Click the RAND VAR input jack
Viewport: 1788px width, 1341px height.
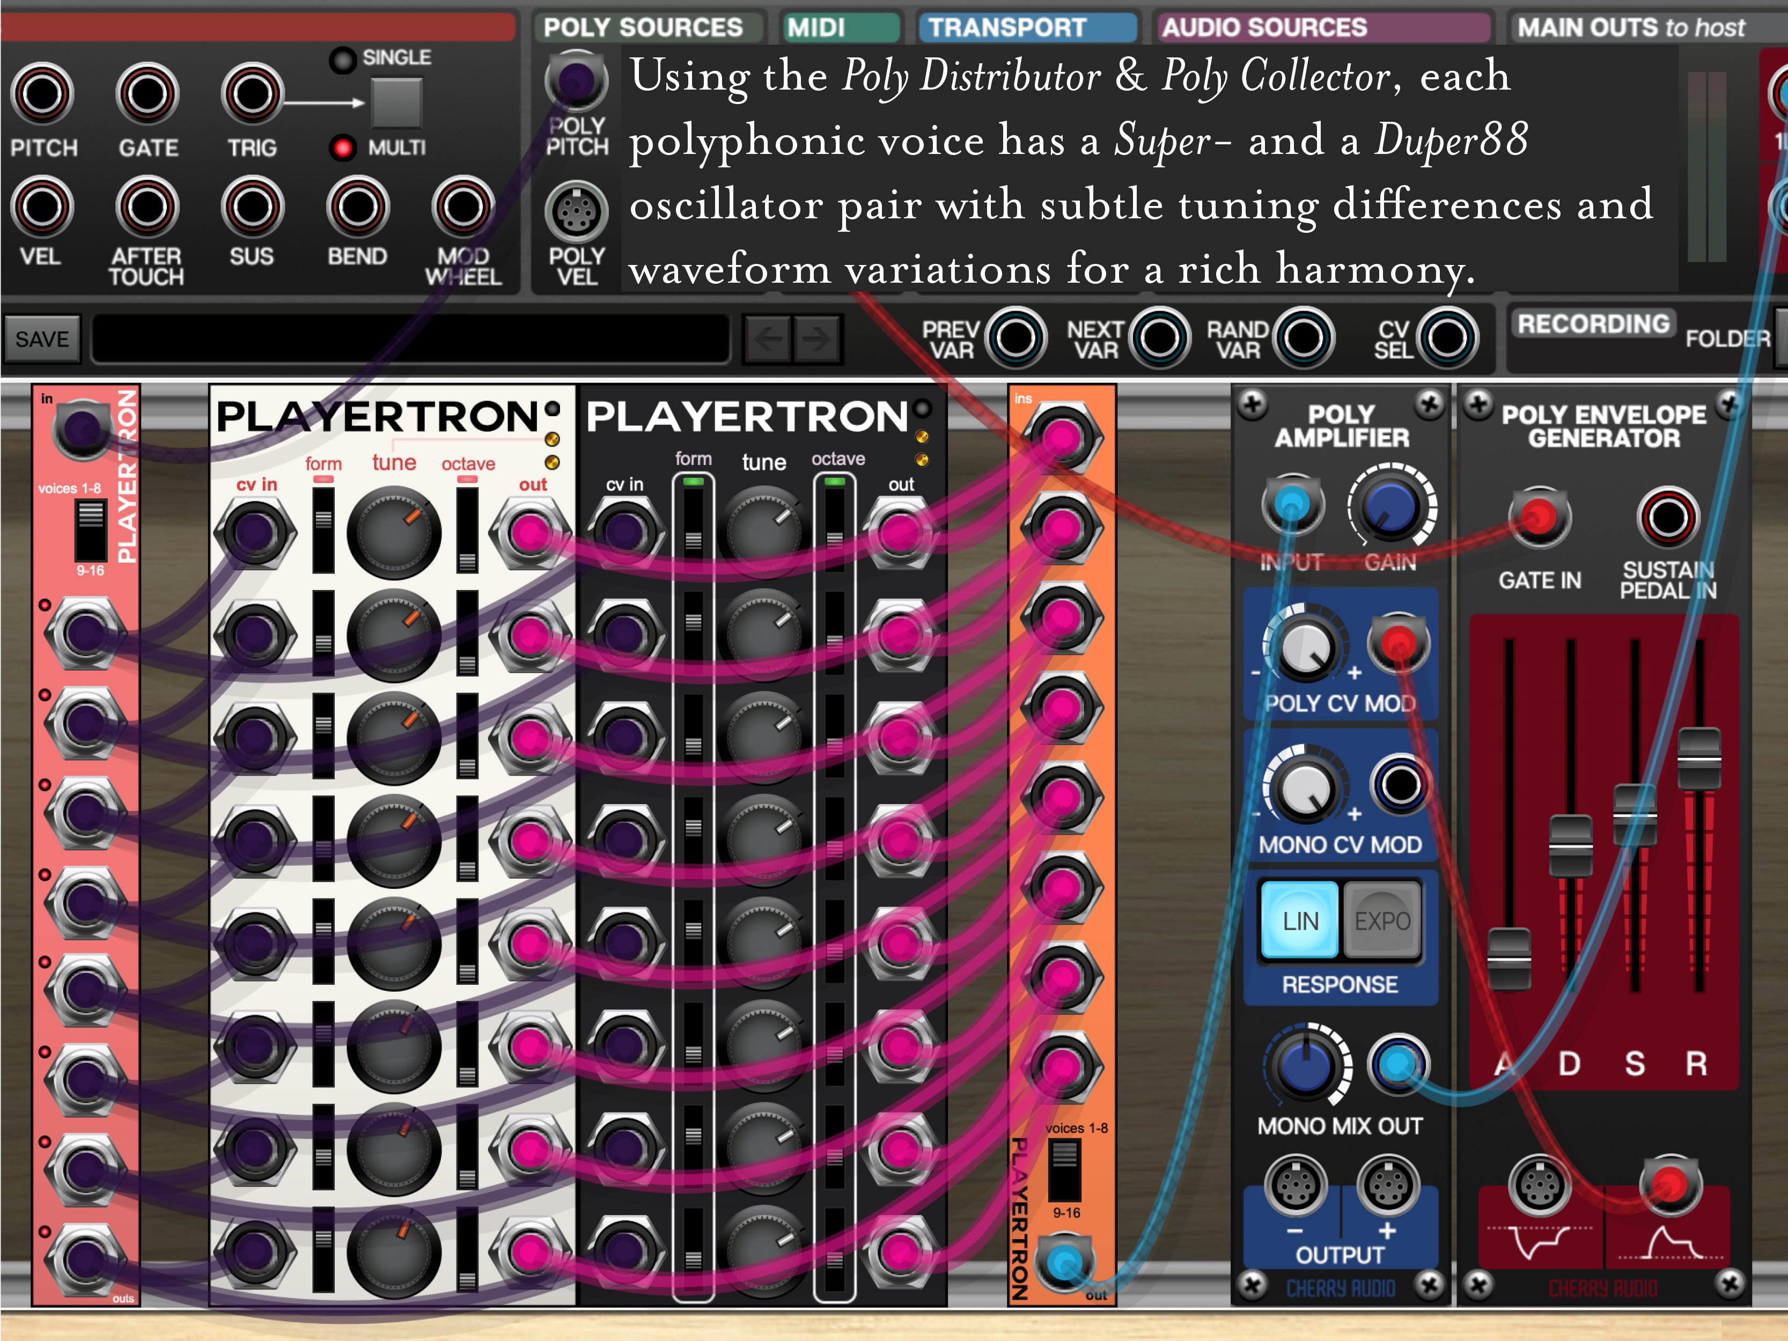[x=1303, y=338]
